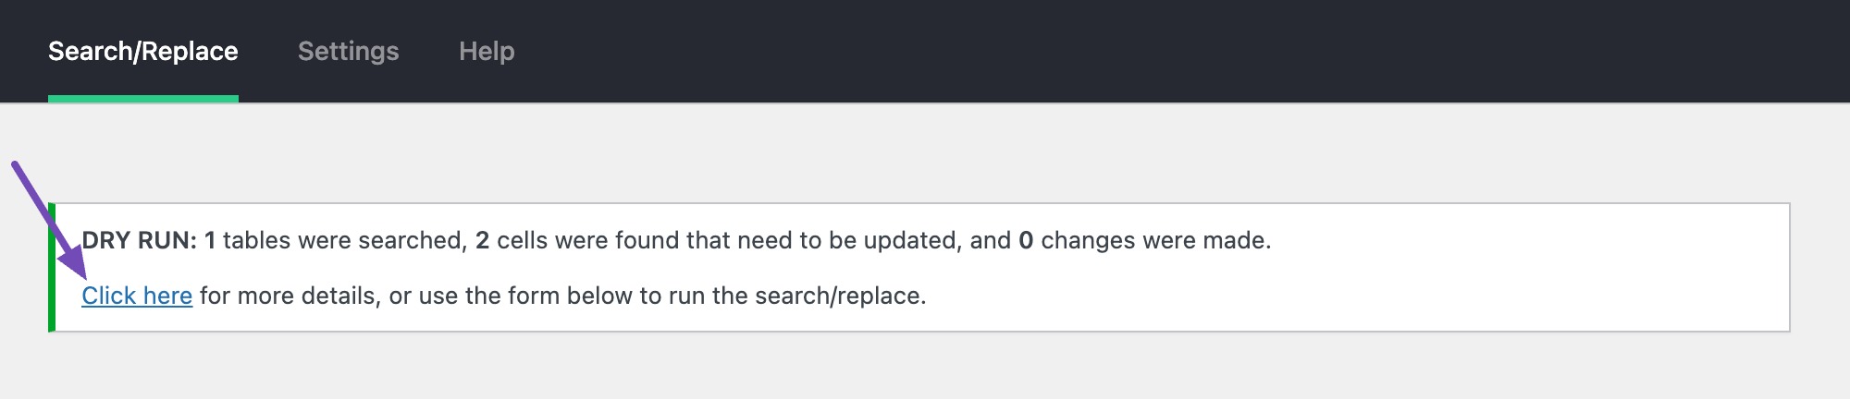
Task: Click the gray page background below notice
Action: (925, 369)
